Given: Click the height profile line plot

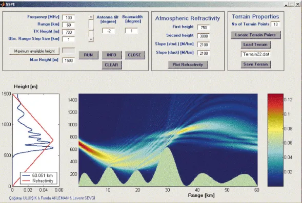Looking at the screenshot, I should [x=36, y=140].
